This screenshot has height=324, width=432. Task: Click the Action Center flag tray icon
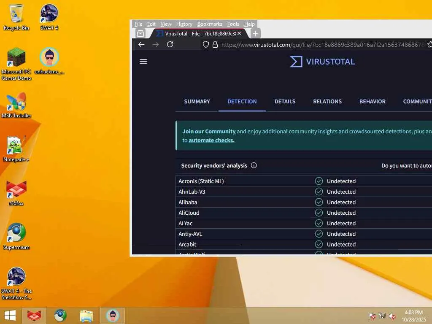(372, 316)
